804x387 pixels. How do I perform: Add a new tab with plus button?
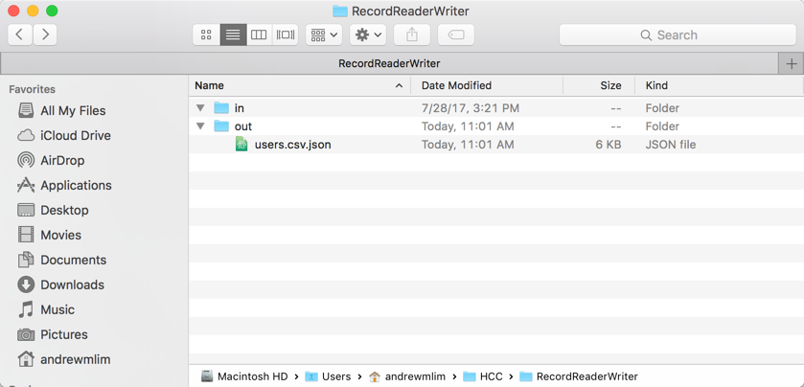pos(792,63)
